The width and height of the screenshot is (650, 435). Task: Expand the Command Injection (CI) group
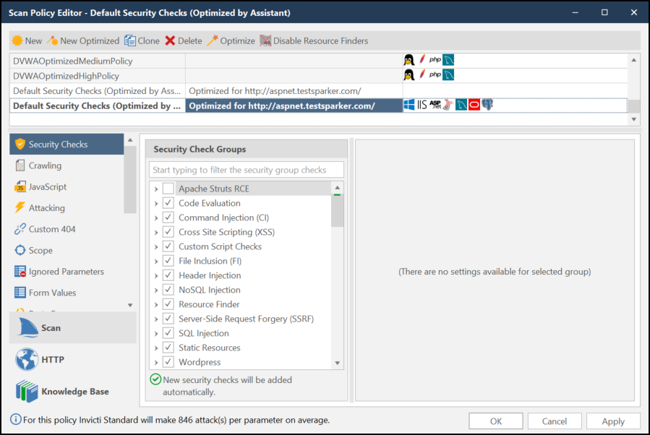(156, 217)
